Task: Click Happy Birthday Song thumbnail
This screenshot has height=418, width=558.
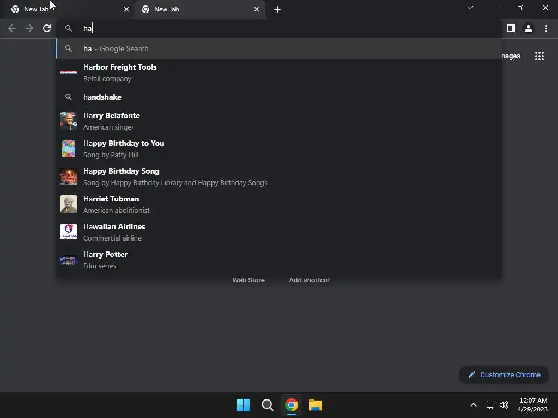Action: click(69, 176)
